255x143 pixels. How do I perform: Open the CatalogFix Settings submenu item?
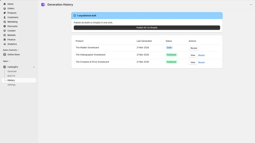click(11, 85)
